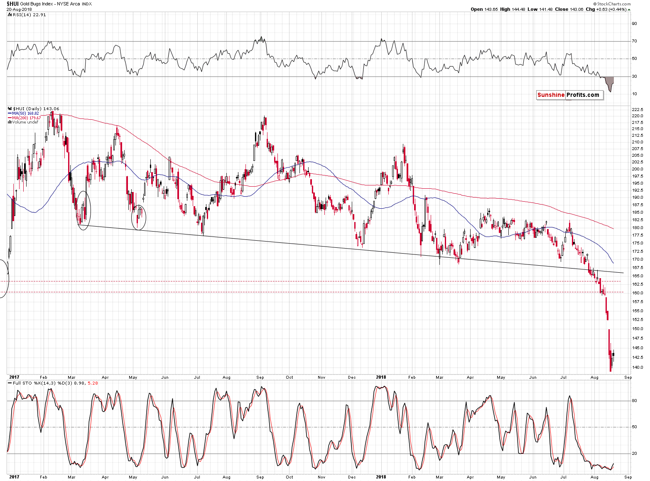The width and height of the screenshot is (650, 481).
Task: Click the price axis label '205.0'
Action: [x=638, y=155]
